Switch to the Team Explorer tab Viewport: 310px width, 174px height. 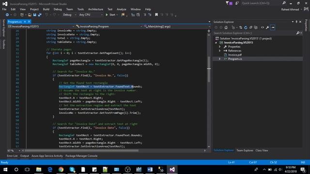coord(245,150)
